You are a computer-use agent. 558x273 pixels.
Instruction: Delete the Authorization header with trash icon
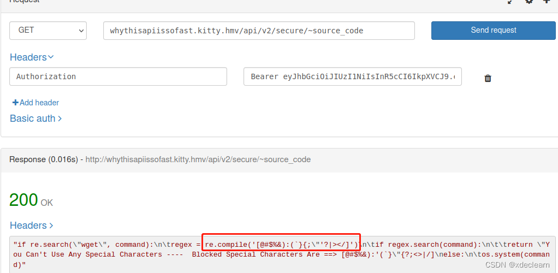pyautogui.click(x=488, y=78)
